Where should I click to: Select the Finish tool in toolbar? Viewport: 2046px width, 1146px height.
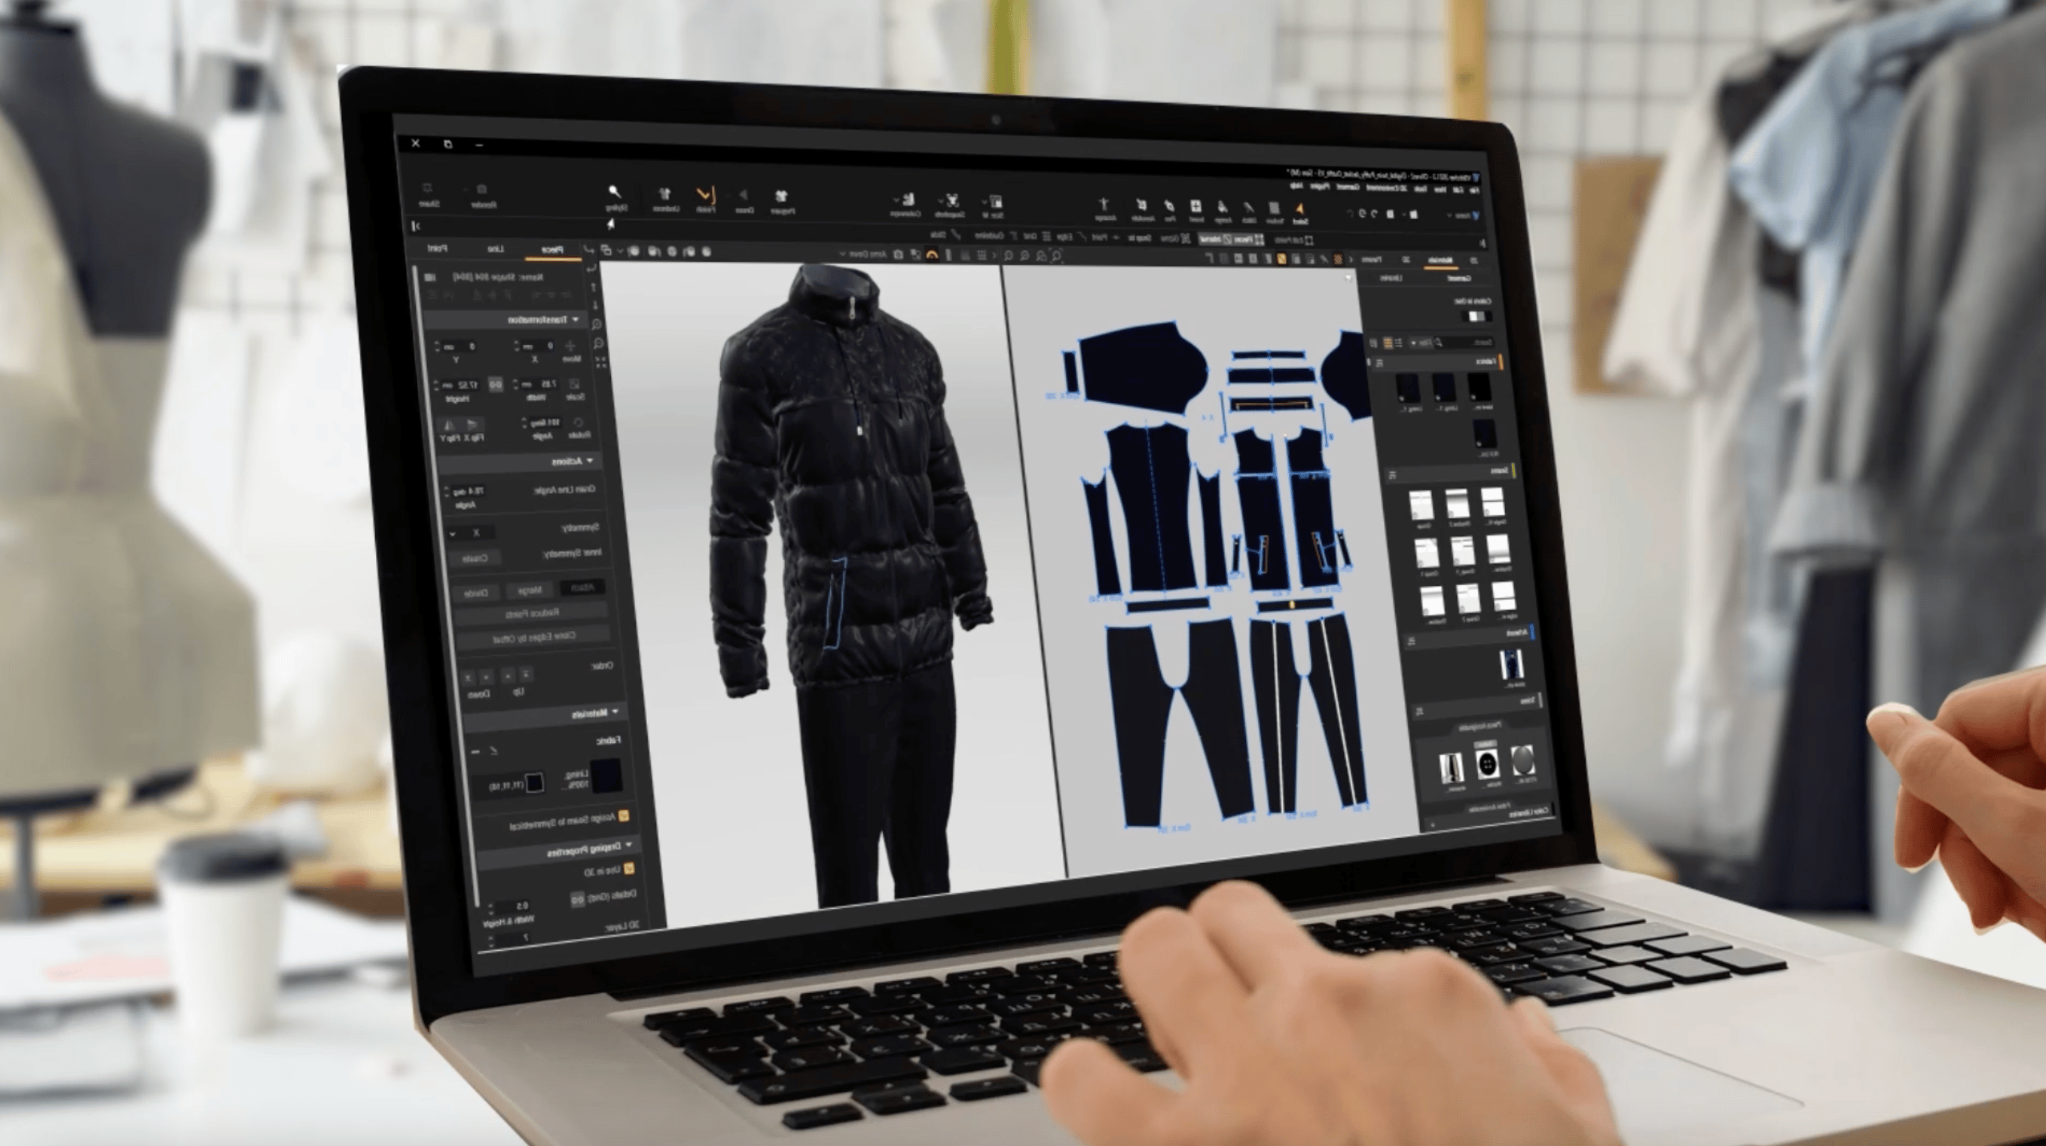704,196
